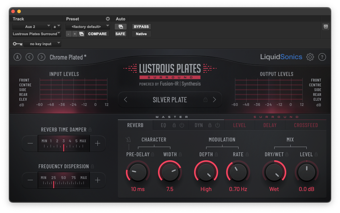Lock the Width parameter
This screenshot has height=213, width=340.
[x=180, y=154]
